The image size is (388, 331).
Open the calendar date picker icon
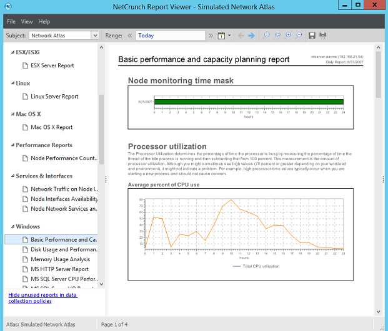click(221, 36)
